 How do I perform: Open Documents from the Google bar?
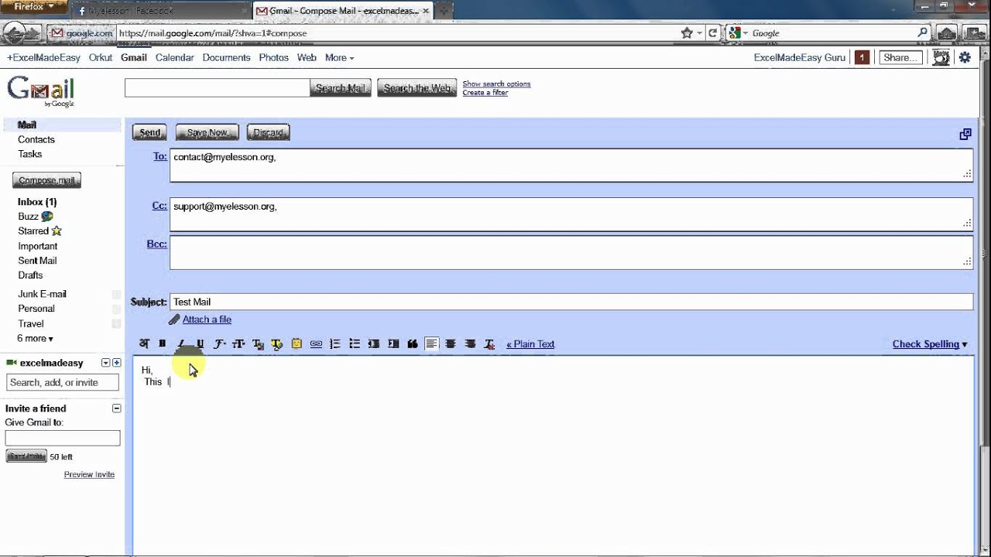(226, 57)
